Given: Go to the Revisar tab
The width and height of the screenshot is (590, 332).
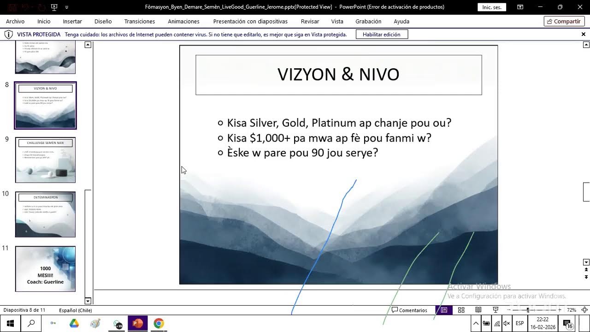Looking at the screenshot, I should 310,21.
